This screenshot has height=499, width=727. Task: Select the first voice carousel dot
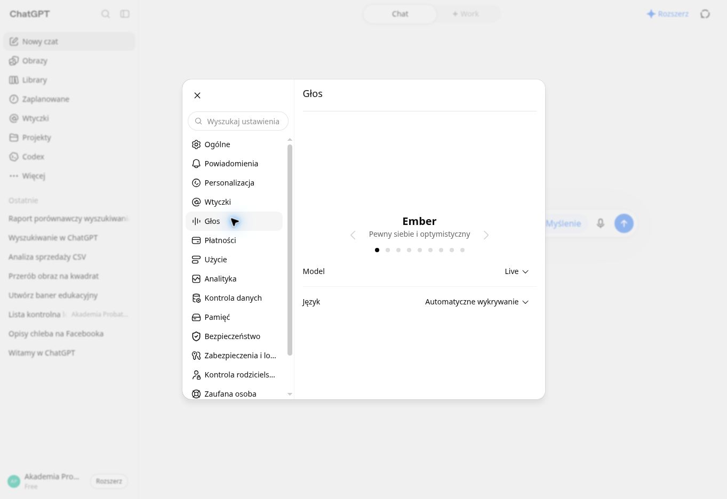pyautogui.click(x=377, y=250)
